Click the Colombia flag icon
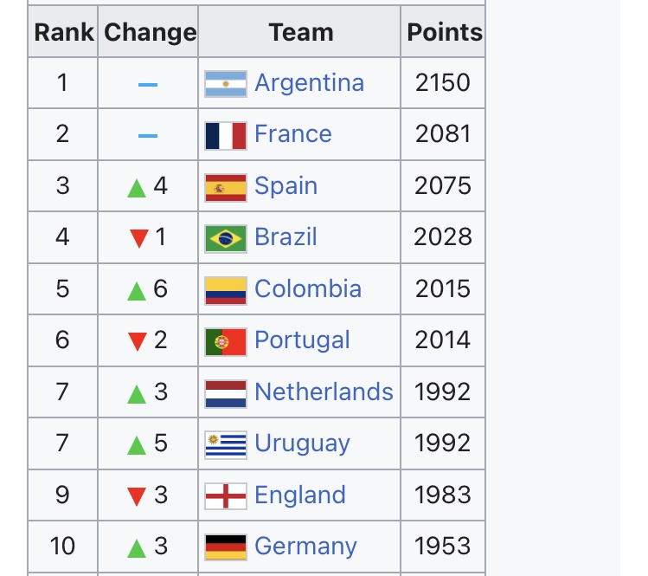The width and height of the screenshot is (648, 576). tap(226, 290)
